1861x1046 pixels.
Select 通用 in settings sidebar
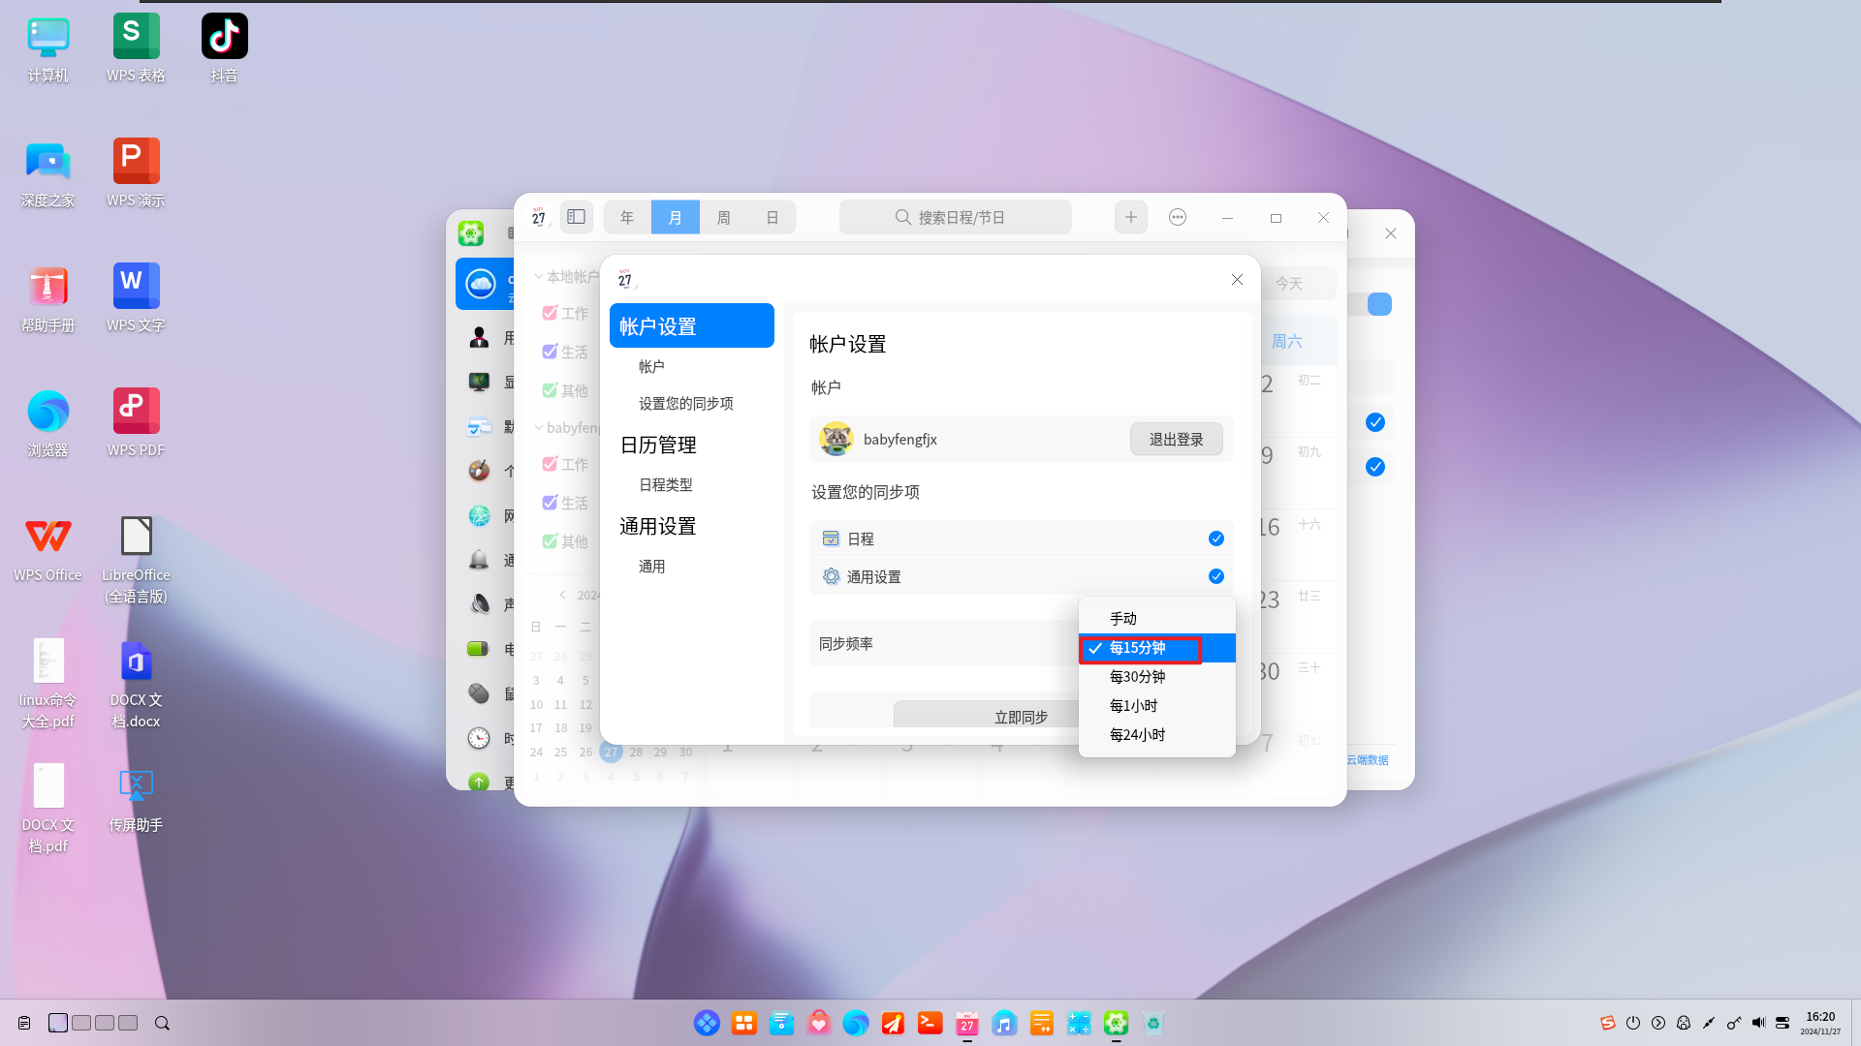(x=651, y=566)
